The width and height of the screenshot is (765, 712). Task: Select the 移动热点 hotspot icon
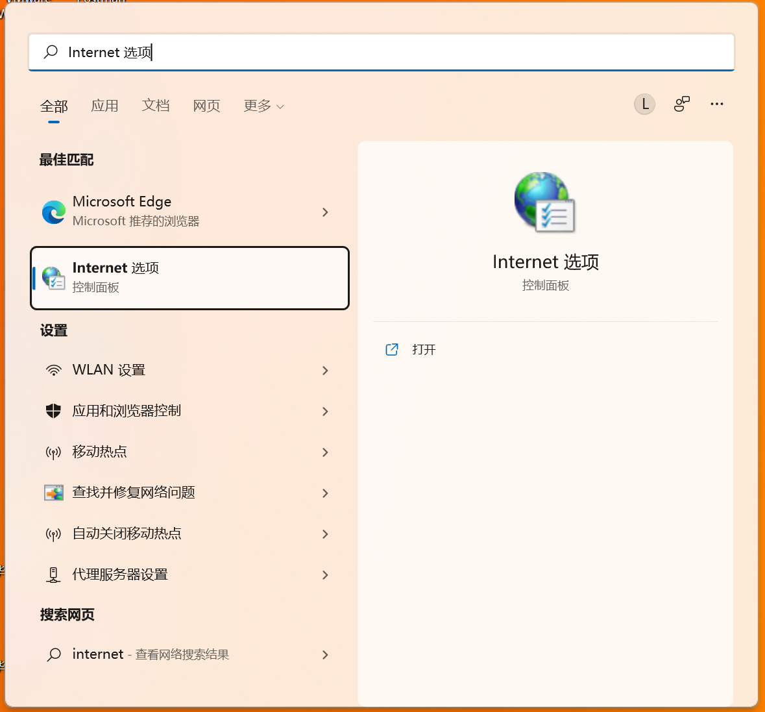coord(53,452)
